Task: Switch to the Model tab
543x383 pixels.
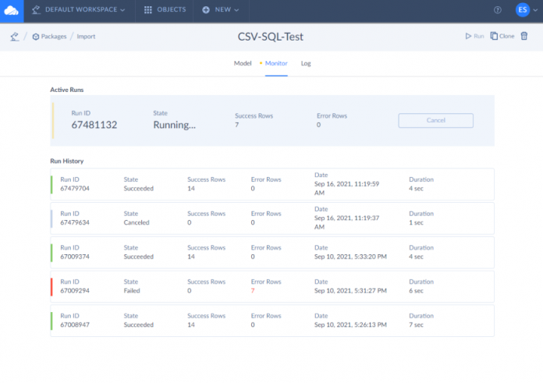Action: (242, 63)
